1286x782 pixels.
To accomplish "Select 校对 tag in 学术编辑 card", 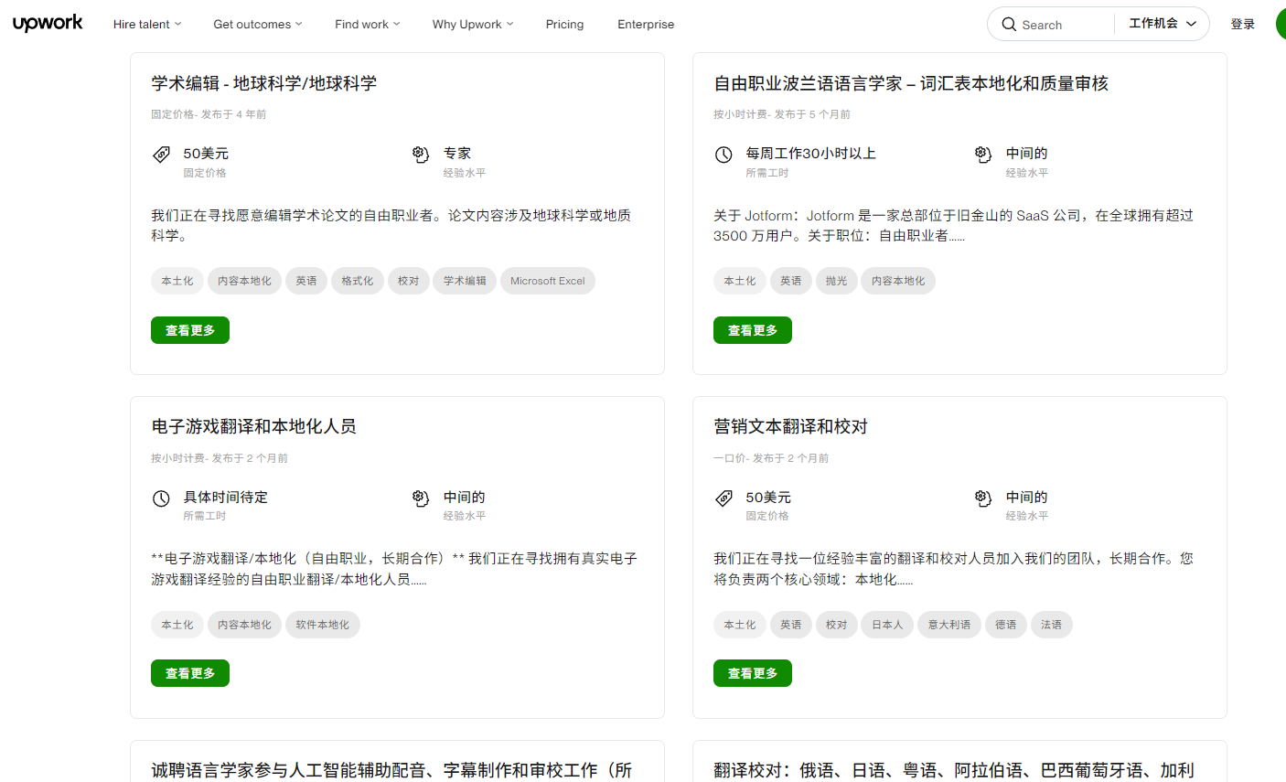I will (x=409, y=281).
